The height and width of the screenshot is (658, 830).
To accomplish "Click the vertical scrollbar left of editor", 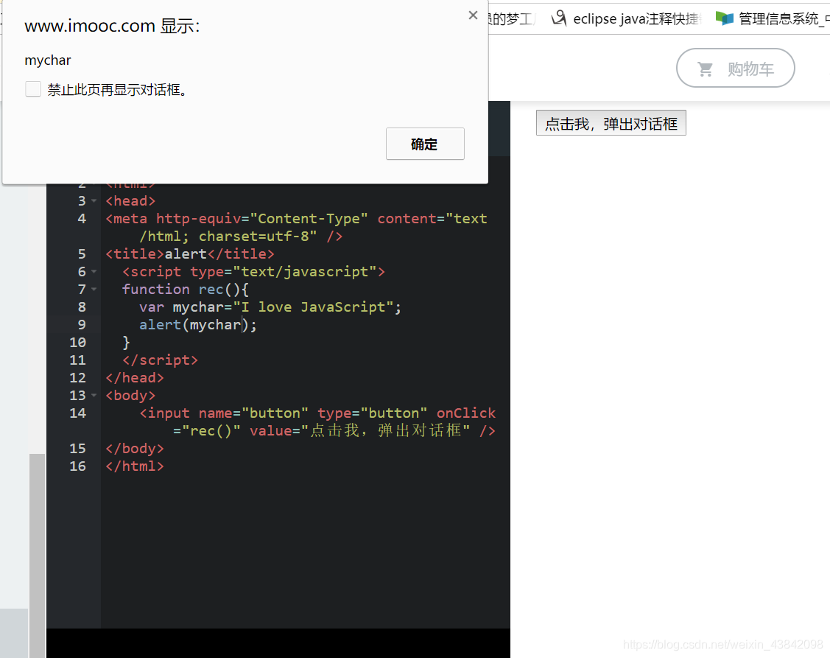I will (x=37, y=556).
